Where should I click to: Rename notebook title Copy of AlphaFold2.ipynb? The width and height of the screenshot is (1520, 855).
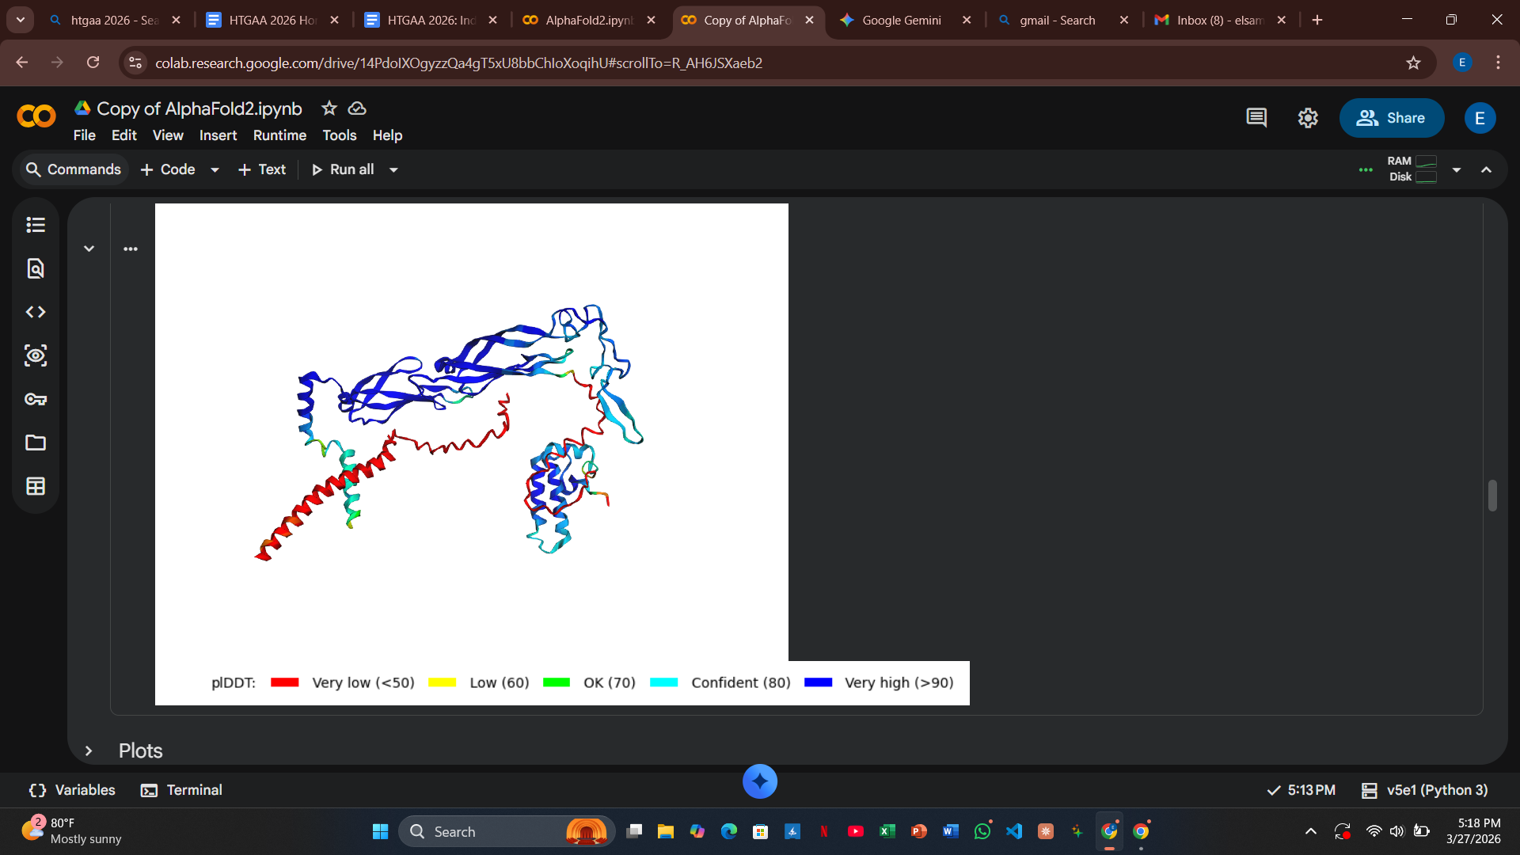199,108
